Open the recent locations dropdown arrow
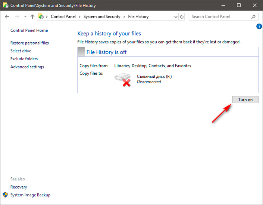Screen dimensions: 263x205 click(25, 16)
